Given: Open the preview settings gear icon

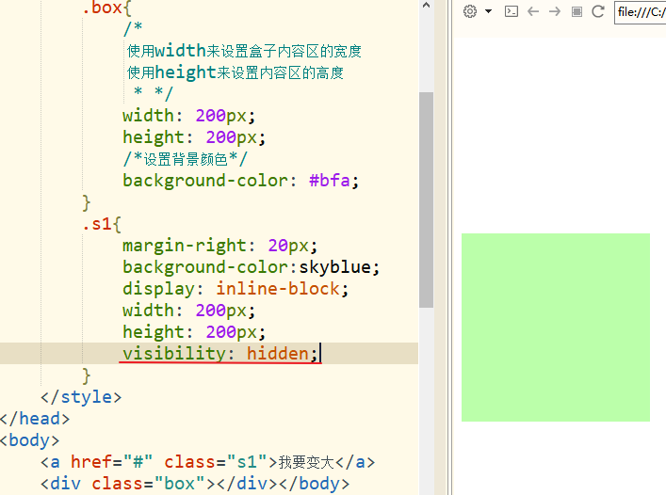Looking at the screenshot, I should pos(470,11).
